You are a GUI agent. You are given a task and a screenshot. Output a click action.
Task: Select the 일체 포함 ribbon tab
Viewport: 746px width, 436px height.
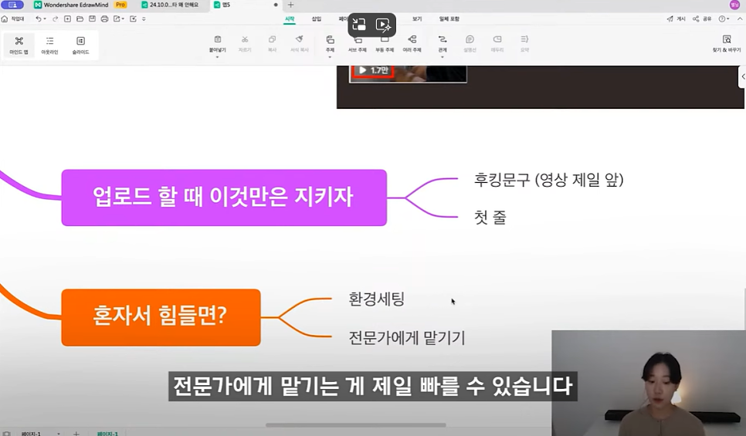[x=449, y=19]
